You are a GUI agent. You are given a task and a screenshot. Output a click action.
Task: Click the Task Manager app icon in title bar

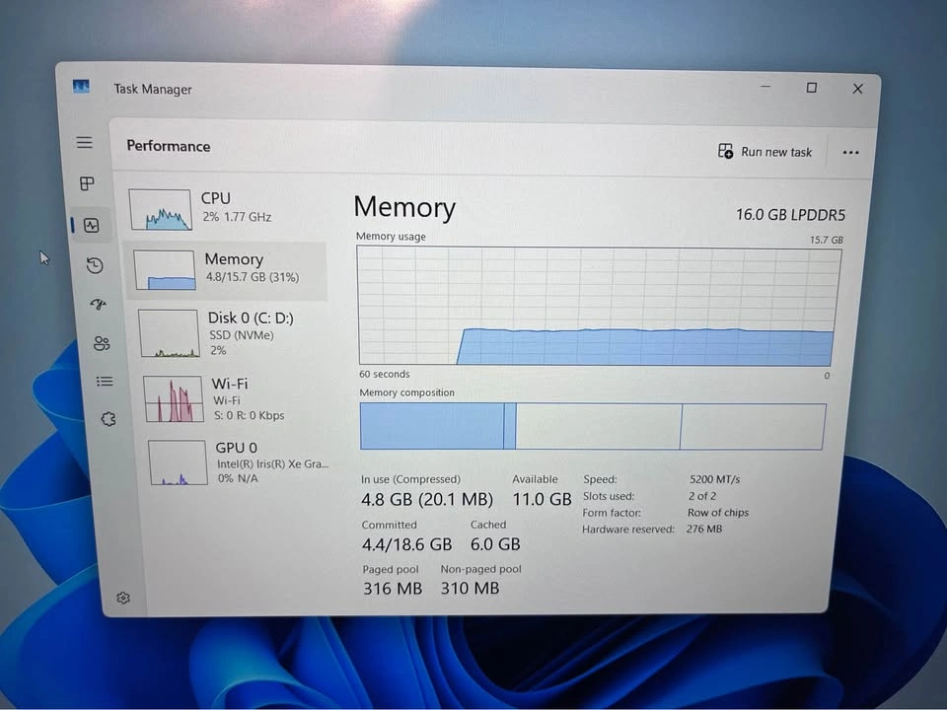point(81,87)
